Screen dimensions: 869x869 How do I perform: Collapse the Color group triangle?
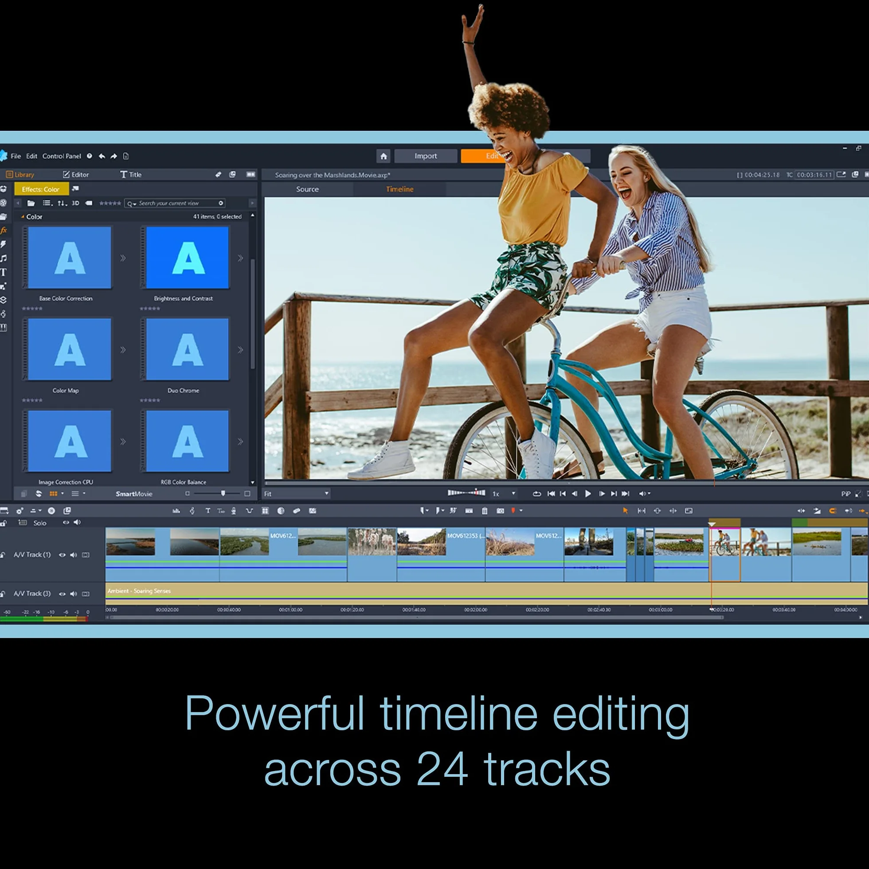(x=23, y=217)
